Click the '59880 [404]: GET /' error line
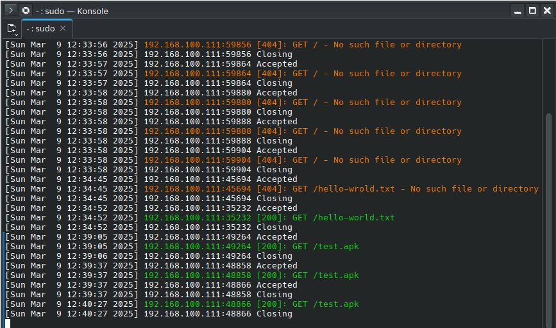 point(233,102)
